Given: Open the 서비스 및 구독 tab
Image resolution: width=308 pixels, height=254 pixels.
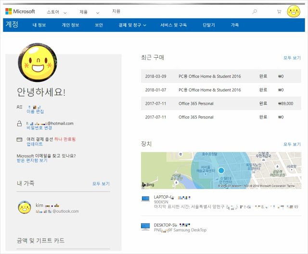Looking at the screenshot, I should (x=173, y=25).
